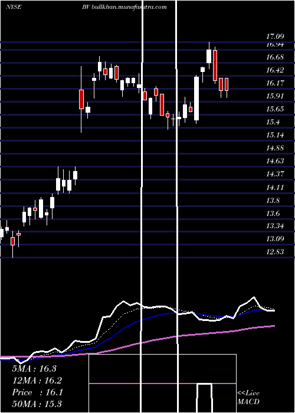This screenshot has width=295, height=413.
Task: Click the BV bullkhan.munafasutra.com title text
Action: 124,7
